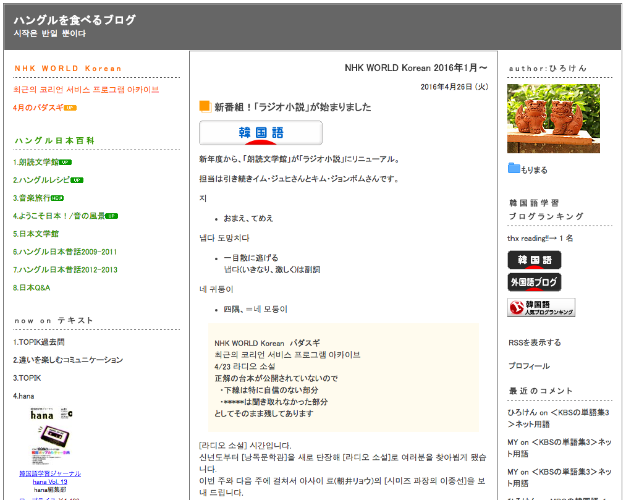Open the プロフィール link
626x500 pixels.
tap(529, 367)
